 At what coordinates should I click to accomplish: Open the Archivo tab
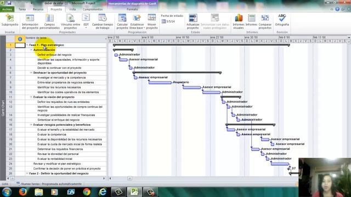[7, 9]
